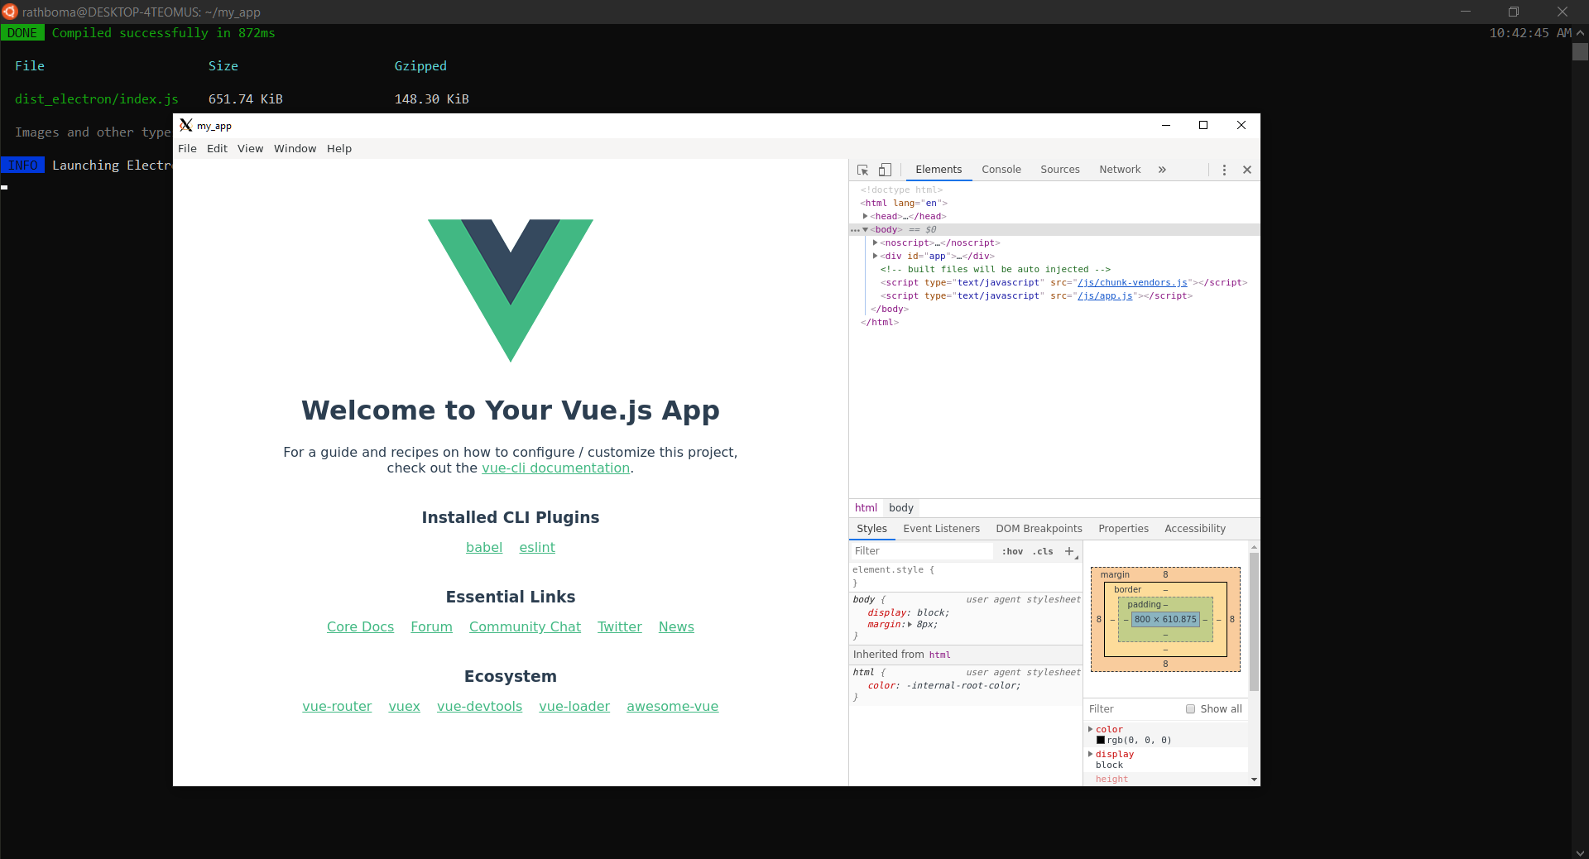This screenshot has width=1589, height=859.
Task: Expand the head element node
Action: point(865,216)
